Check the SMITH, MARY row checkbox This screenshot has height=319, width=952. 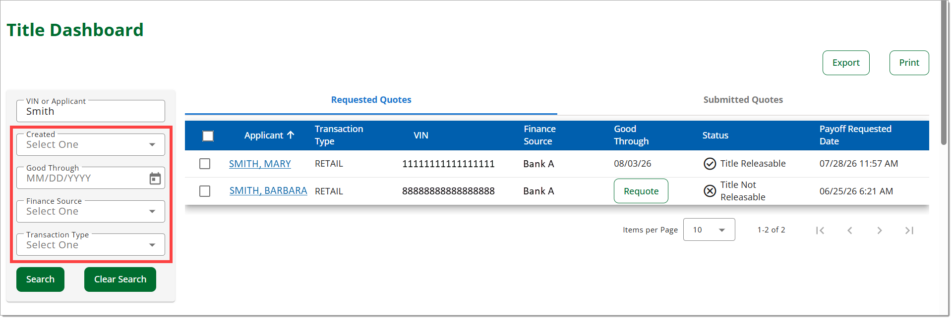[205, 164]
